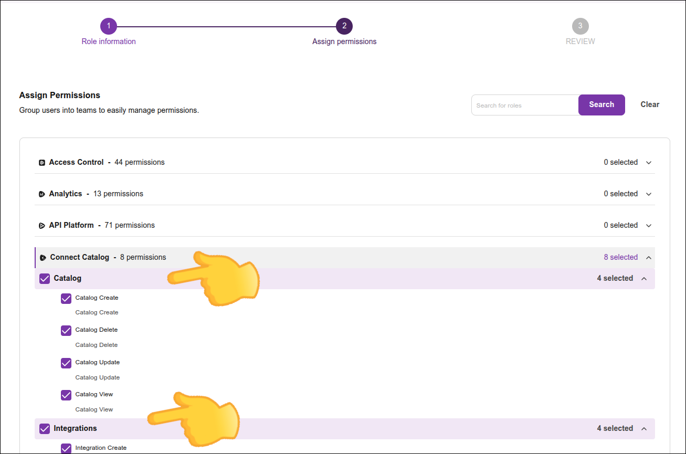Viewport: 686px width, 454px height.
Task: Toggle the Integrations group checkbox
Action: (x=44, y=428)
